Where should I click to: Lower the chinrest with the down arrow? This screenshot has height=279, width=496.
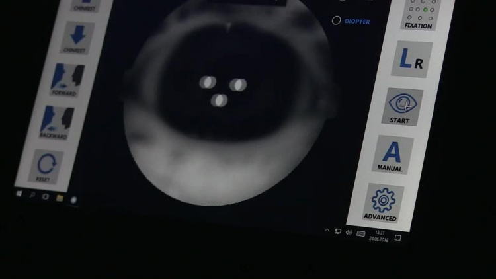point(77,38)
